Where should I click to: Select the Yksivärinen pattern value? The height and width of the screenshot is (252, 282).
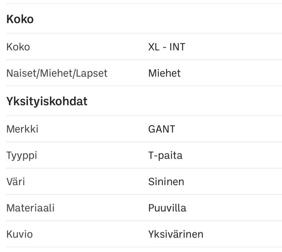(x=176, y=234)
